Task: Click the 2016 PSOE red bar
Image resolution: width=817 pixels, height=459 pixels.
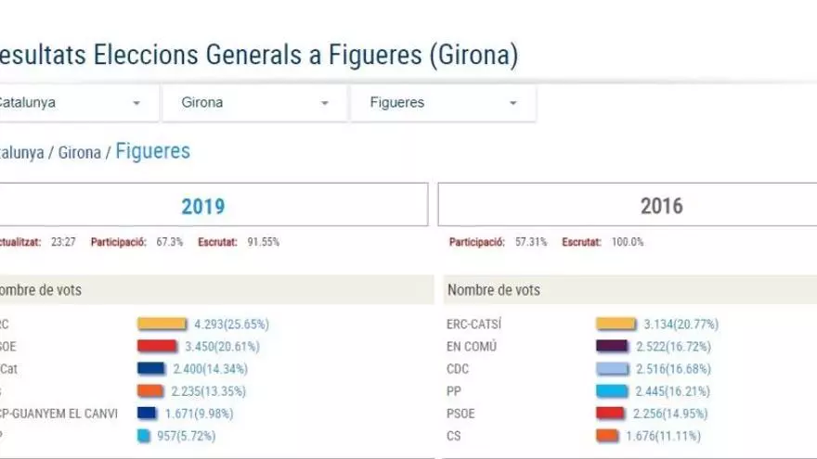Action: pyautogui.click(x=610, y=413)
